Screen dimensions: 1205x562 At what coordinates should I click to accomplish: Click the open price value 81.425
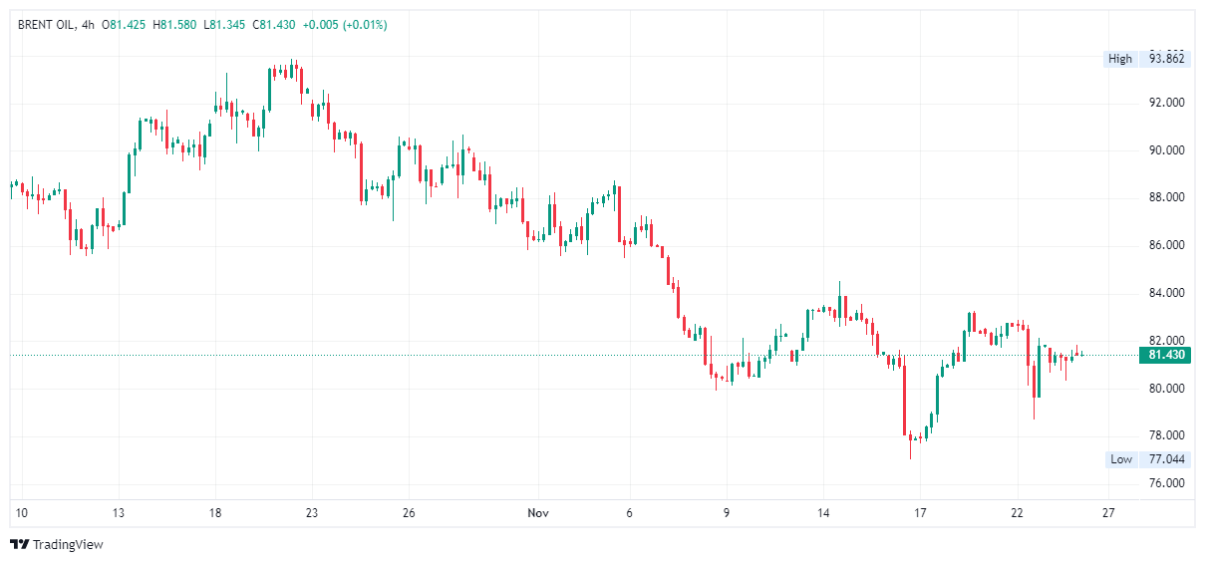(x=125, y=24)
